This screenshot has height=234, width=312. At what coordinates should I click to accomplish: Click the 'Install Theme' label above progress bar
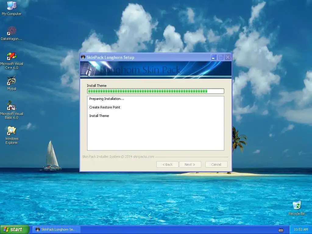97,86
